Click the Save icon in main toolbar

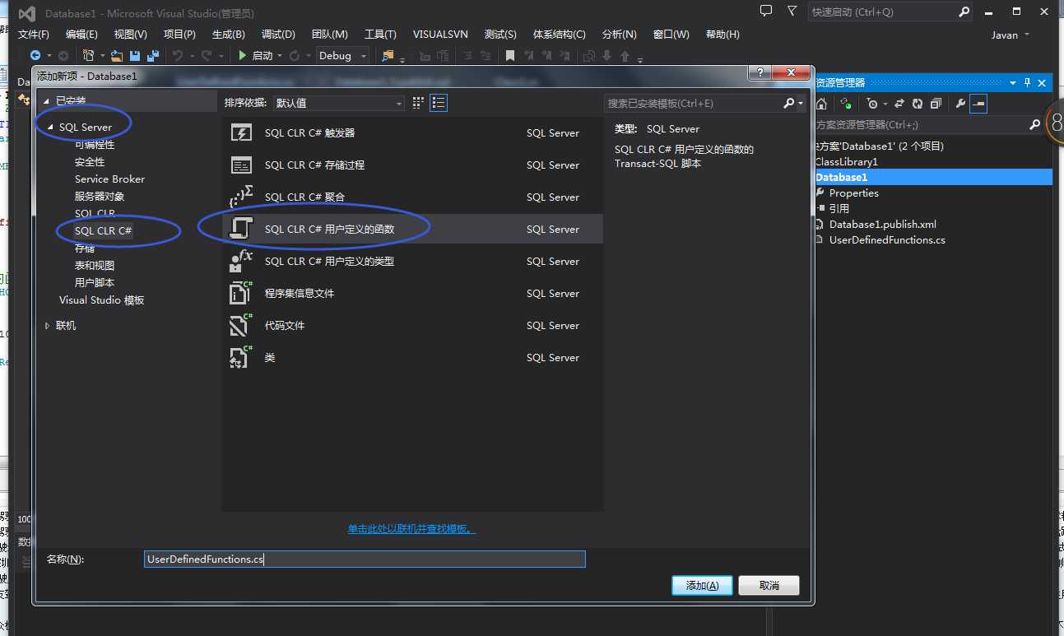tap(135, 56)
